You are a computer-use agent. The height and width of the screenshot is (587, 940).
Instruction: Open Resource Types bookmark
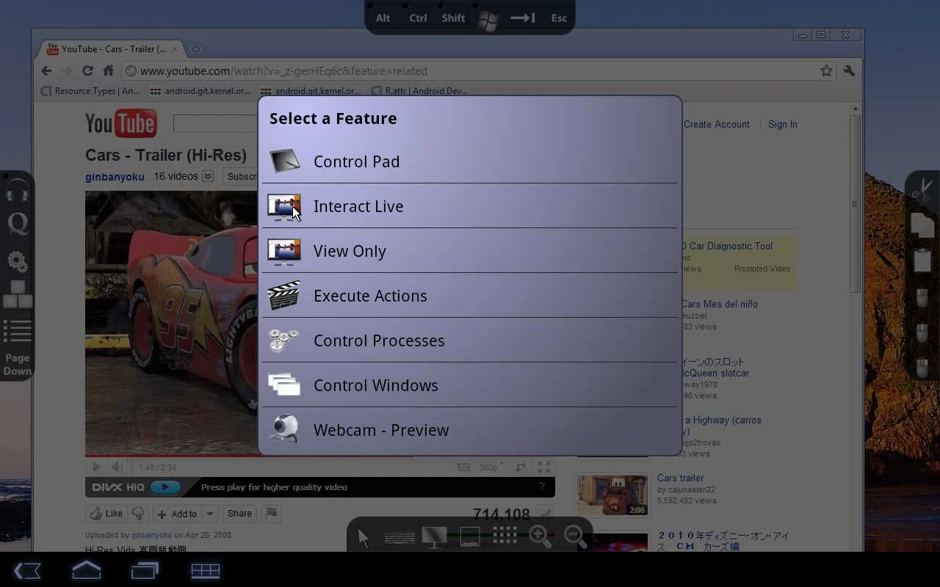[x=90, y=91]
